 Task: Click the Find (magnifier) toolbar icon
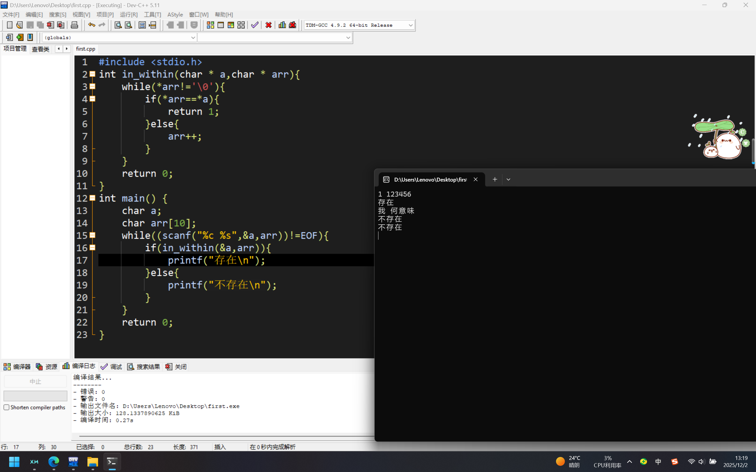[118, 25]
